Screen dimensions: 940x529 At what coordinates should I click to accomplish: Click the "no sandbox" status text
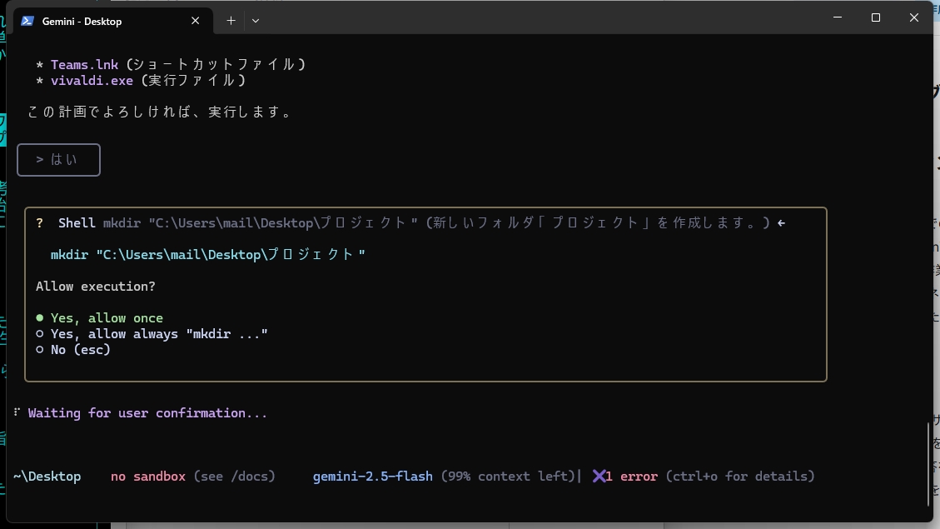[x=148, y=477]
